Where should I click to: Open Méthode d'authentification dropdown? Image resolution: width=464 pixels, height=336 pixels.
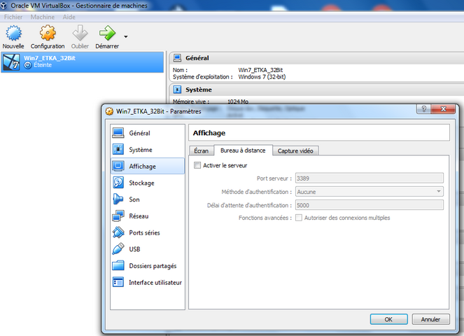pyautogui.click(x=370, y=192)
